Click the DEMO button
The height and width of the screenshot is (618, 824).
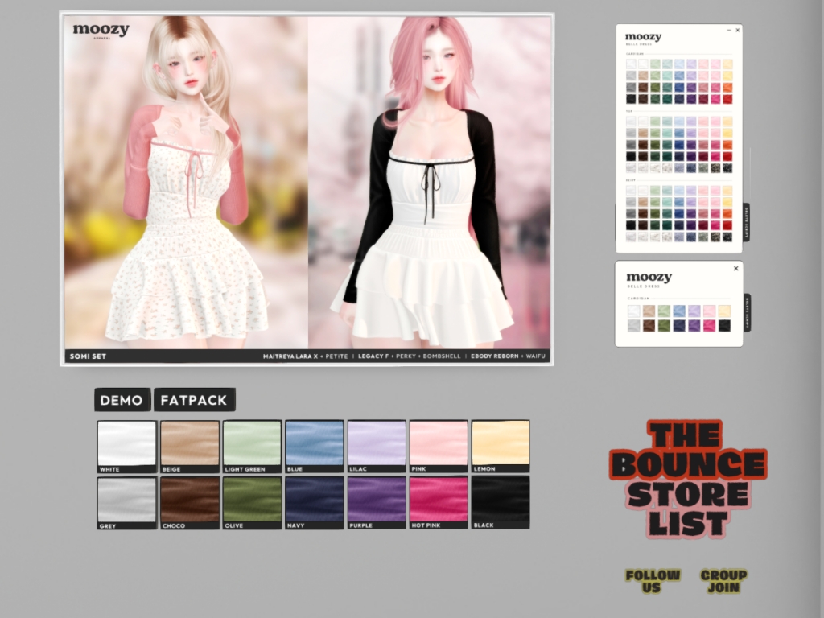coord(122,400)
